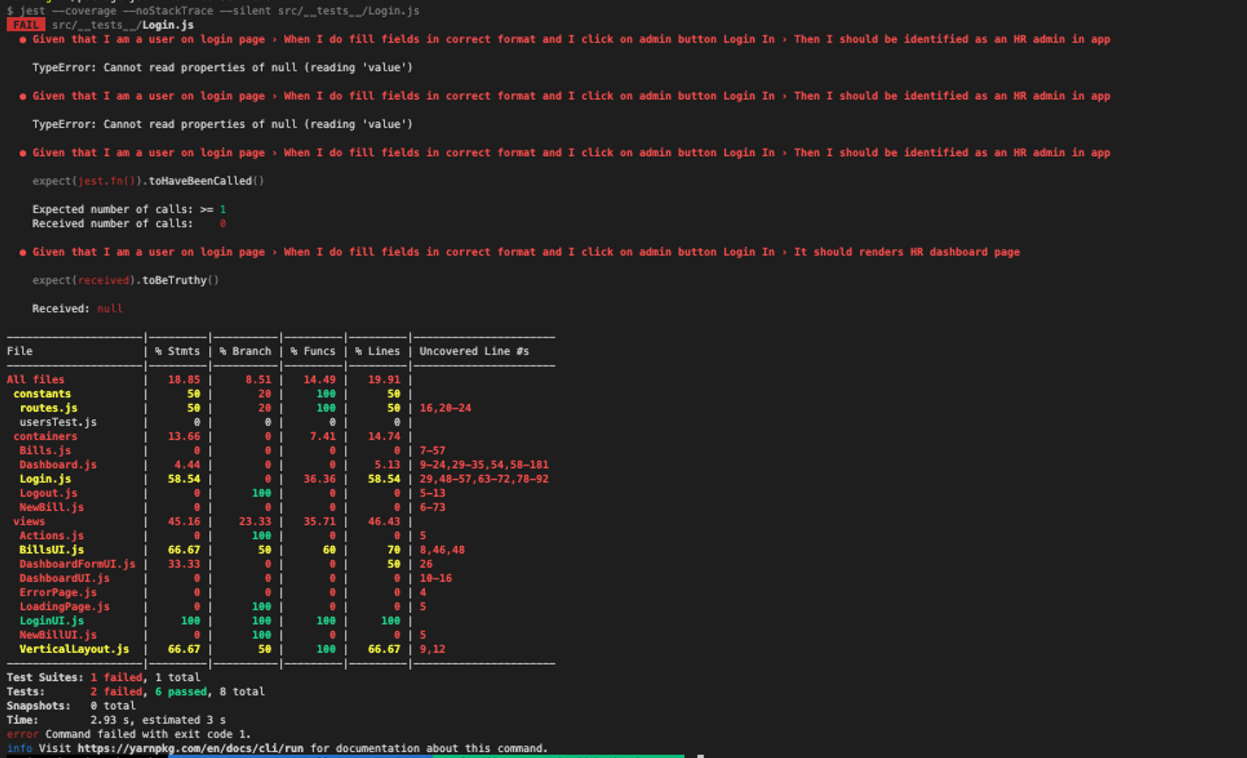Click the Uncovered Line #s column header
Viewport: 1247px width, 758px height.
474,351
